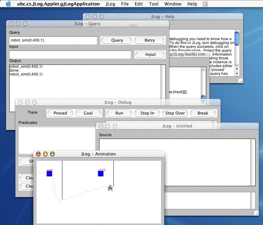
Task: Click the Help window resize corner grip
Action: coord(240,81)
